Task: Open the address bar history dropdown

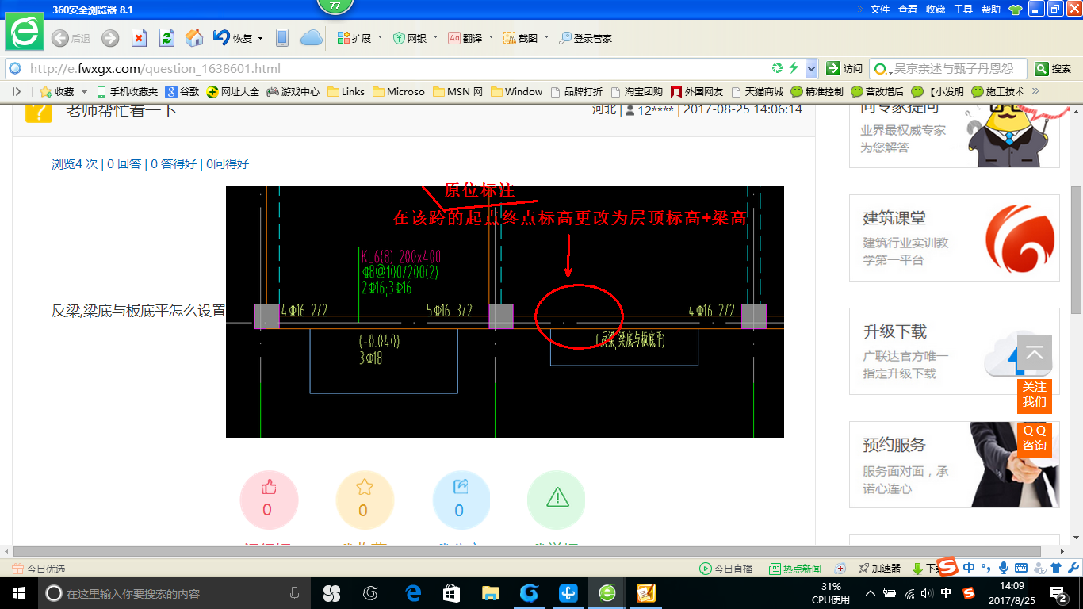Action: pos(811,68)
